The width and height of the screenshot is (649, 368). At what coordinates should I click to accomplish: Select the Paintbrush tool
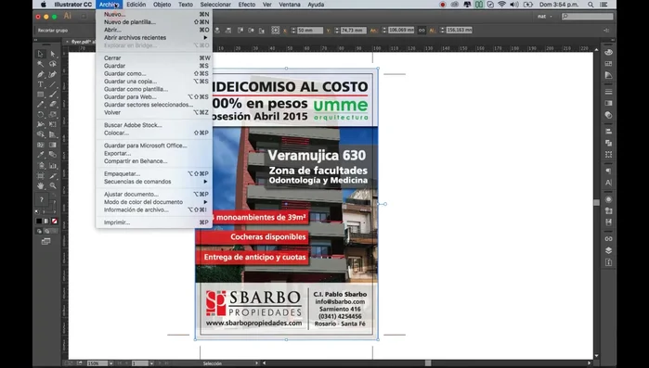coord(53,95)
